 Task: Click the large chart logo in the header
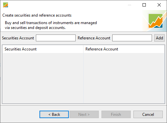(156, 21)
